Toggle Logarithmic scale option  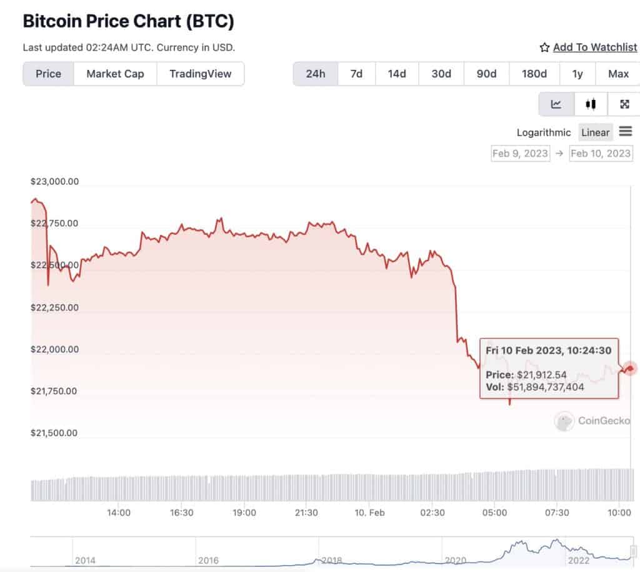click(x=544, y=132)
